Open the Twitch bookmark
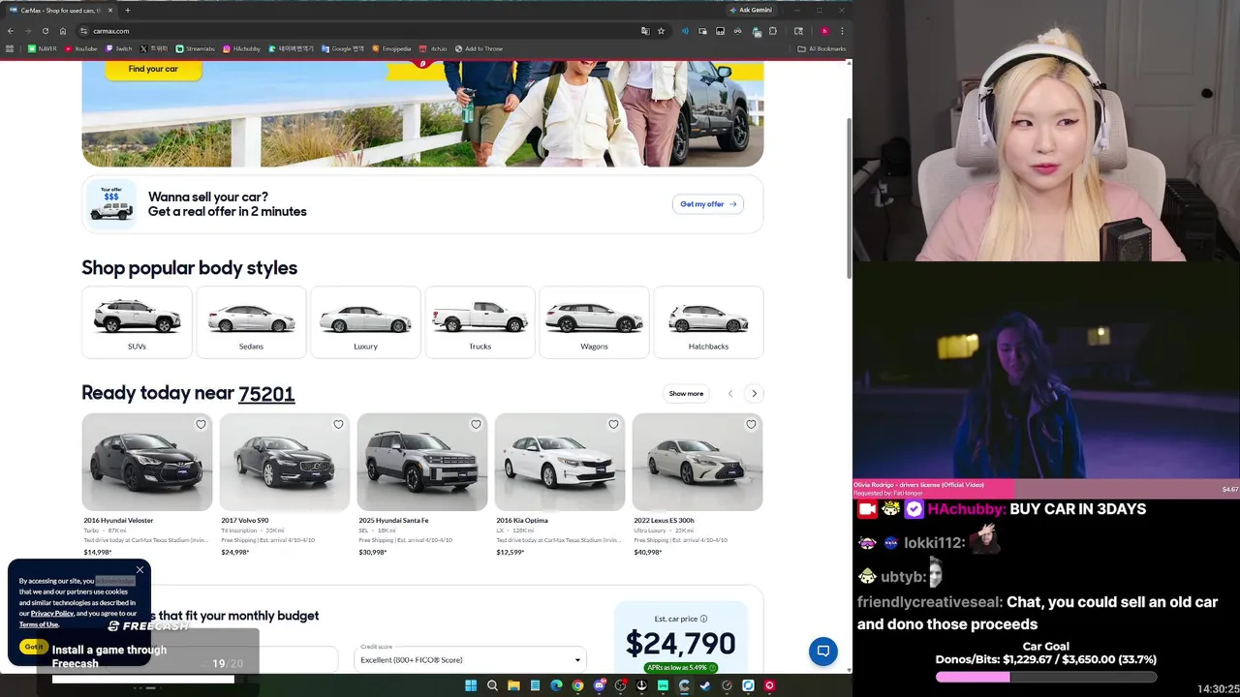Screen dimensions: 1240x697 click(x=119, y=48)
